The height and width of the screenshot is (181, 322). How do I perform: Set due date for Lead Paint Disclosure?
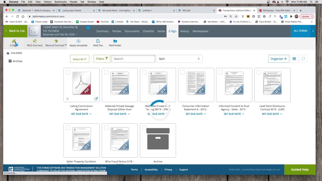coord(272,114)
